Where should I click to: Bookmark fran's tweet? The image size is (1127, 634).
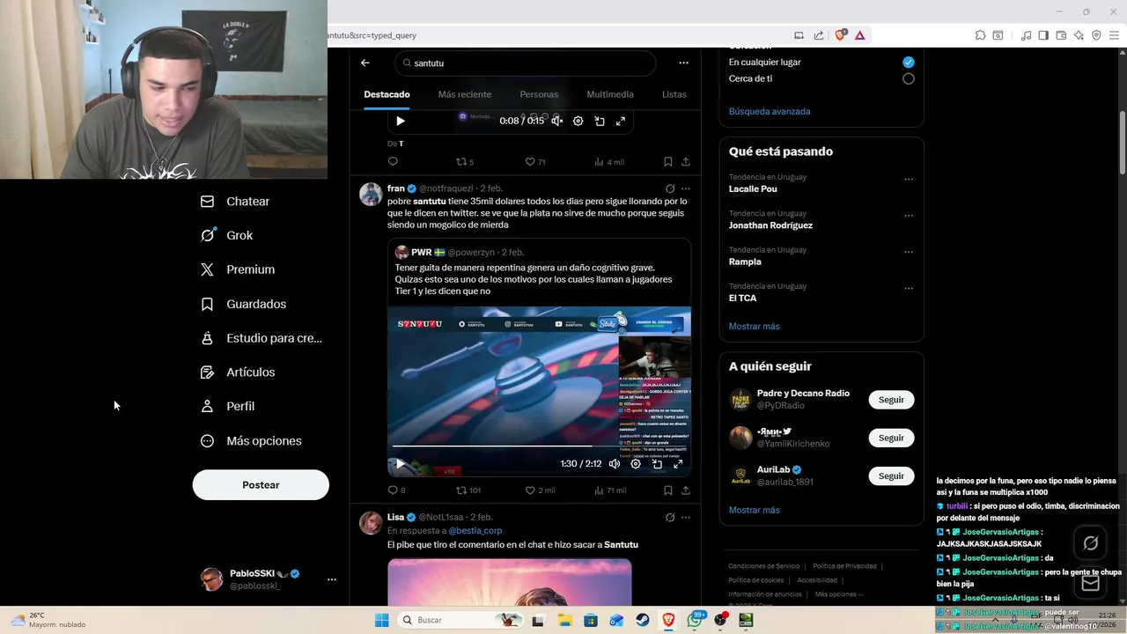coord(668,490)
